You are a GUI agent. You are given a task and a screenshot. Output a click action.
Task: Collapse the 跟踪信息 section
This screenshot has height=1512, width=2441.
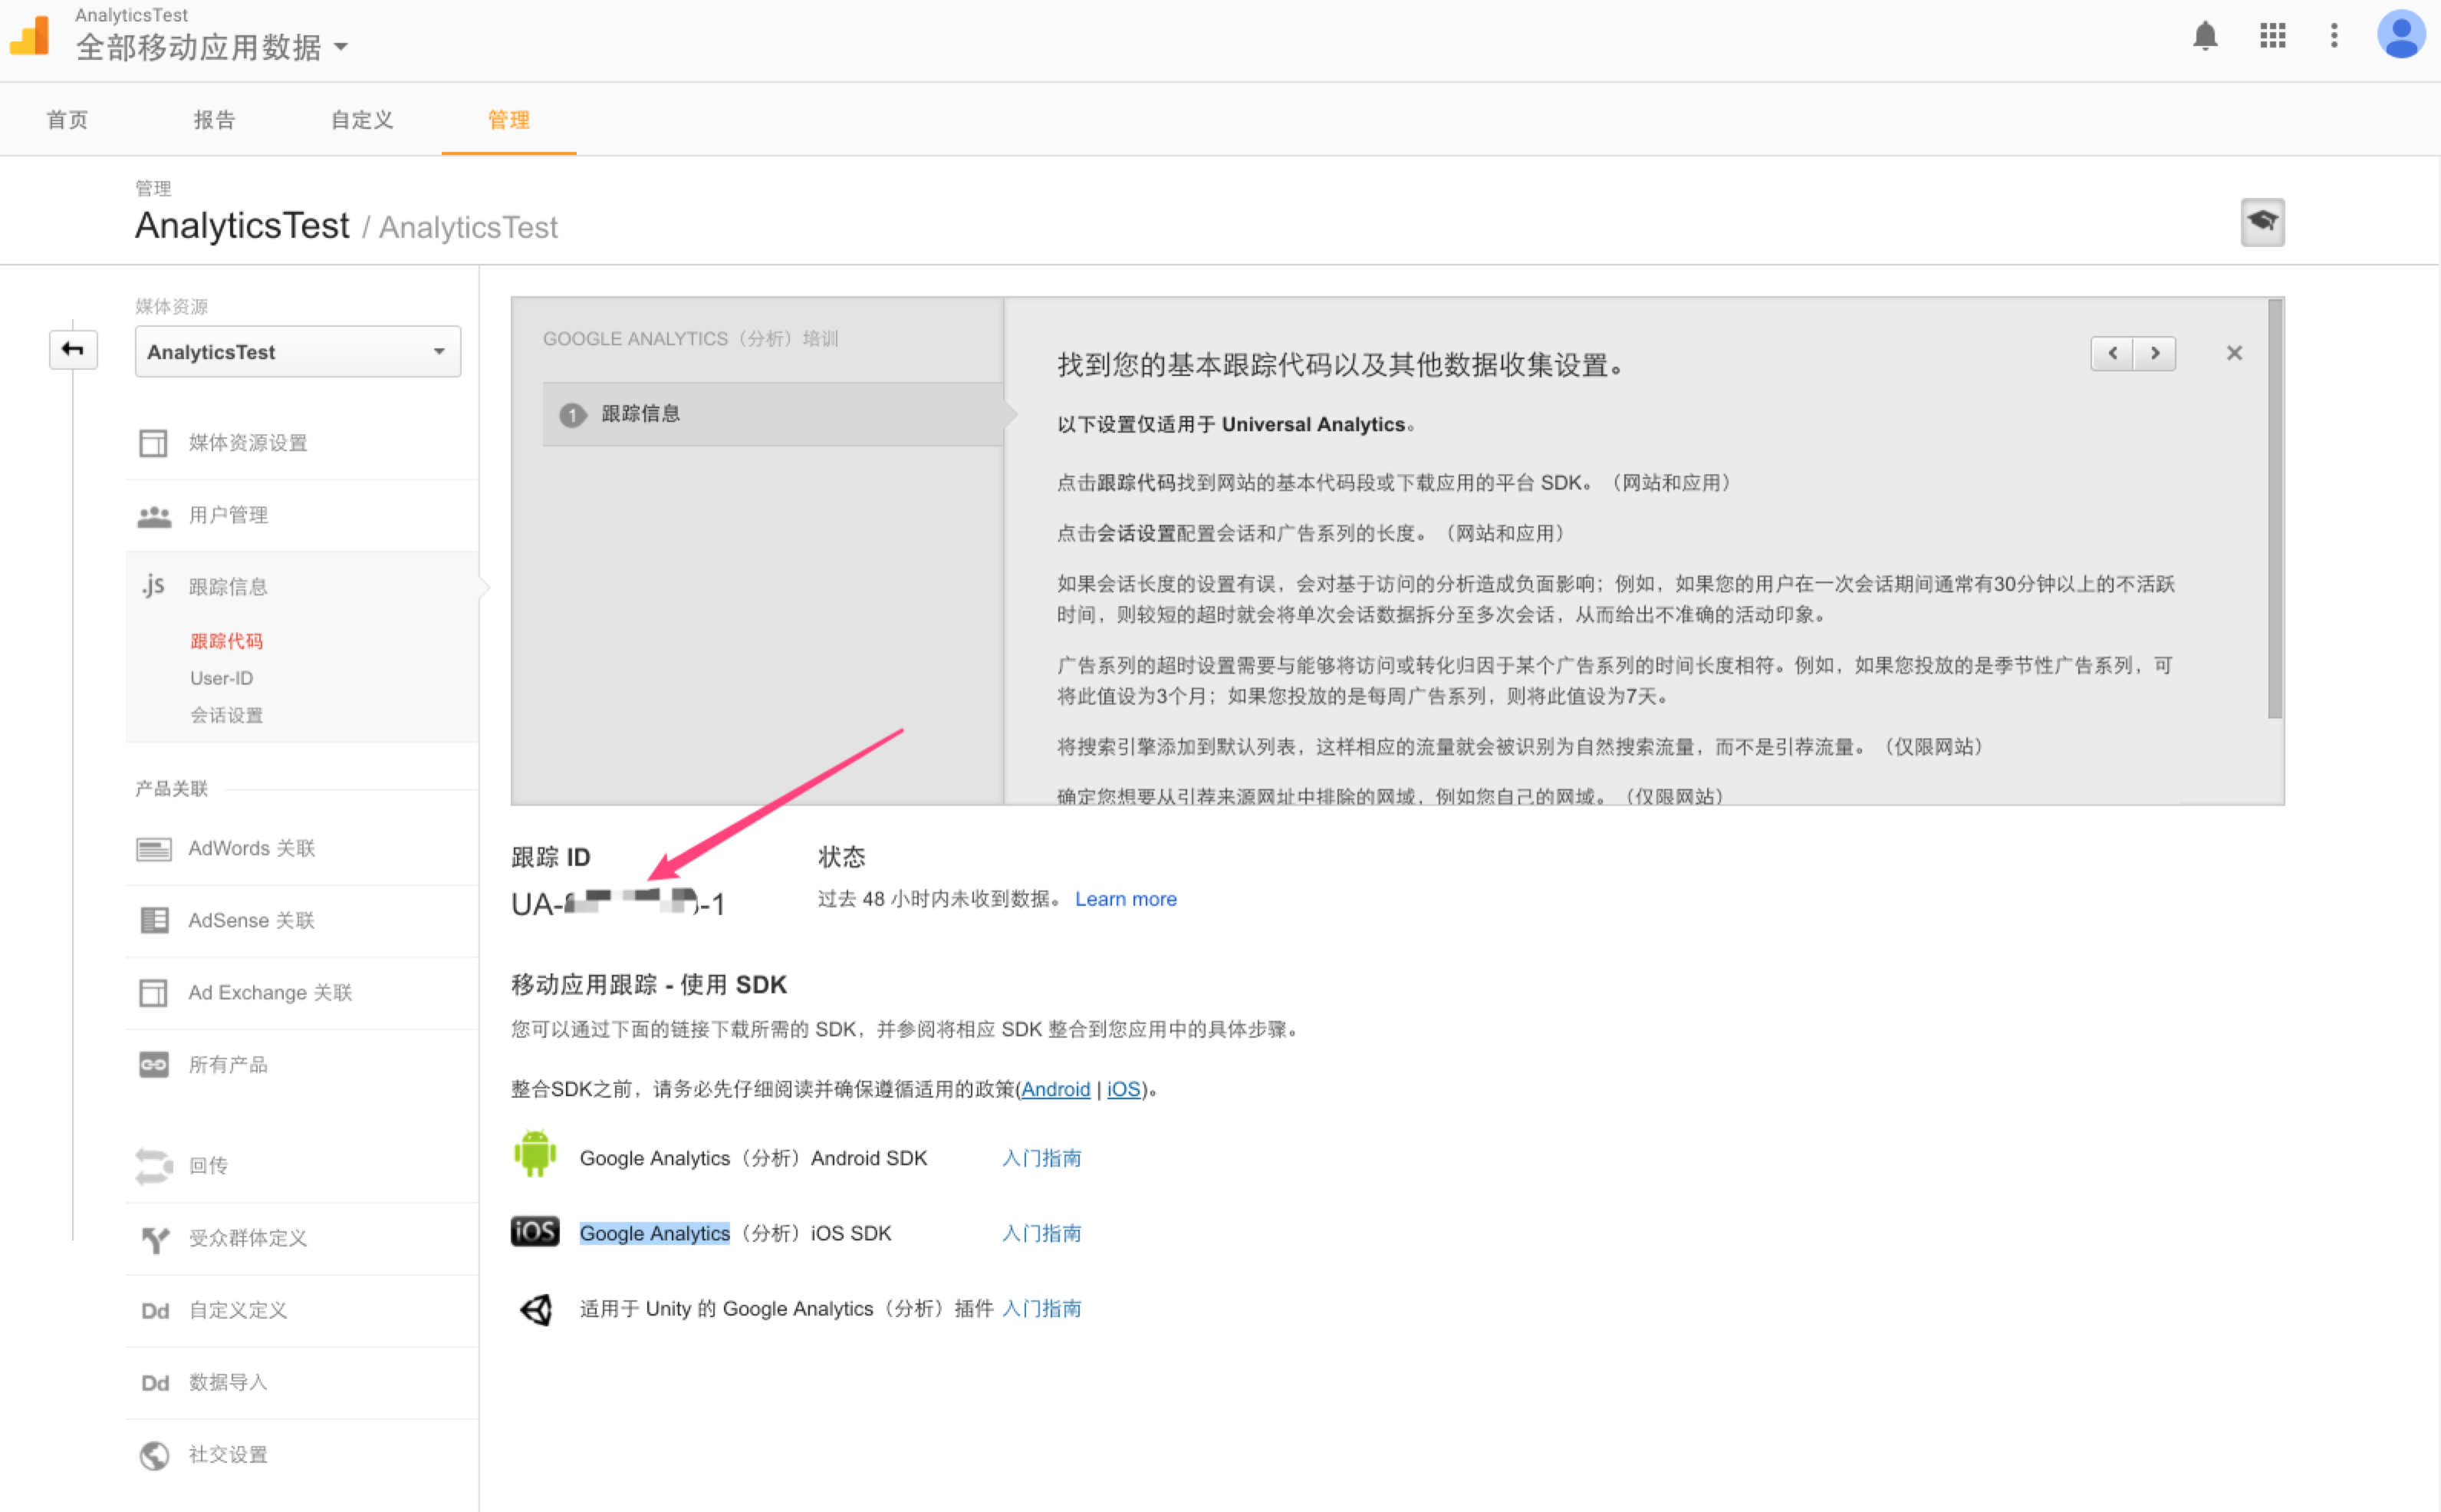click(x=228, y=587)
